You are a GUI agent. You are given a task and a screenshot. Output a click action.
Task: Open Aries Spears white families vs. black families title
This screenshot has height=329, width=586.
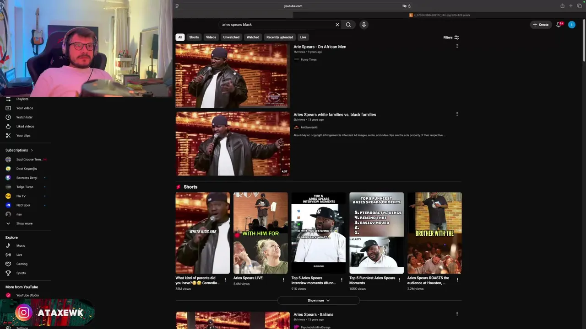click(x=335, y=115)
